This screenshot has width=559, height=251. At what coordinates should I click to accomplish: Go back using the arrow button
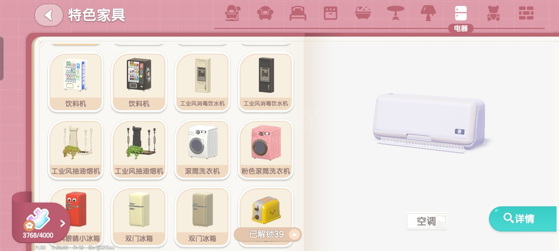point(49,15)
